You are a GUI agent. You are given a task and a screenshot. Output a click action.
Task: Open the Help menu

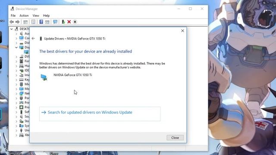coord(46,15)
